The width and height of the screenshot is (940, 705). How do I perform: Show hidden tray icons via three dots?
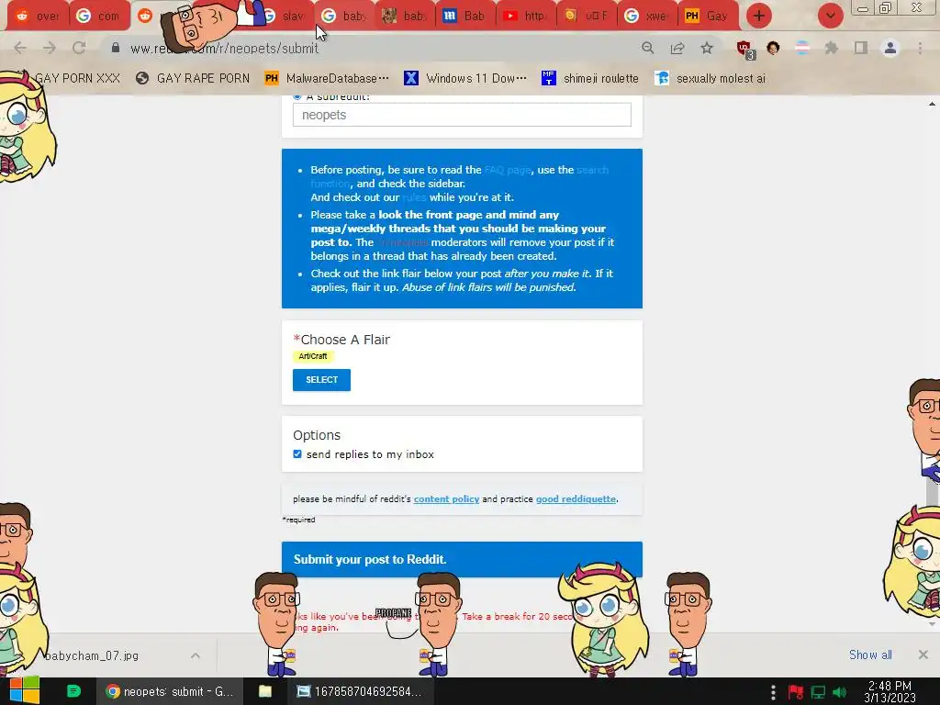[773, 692]
